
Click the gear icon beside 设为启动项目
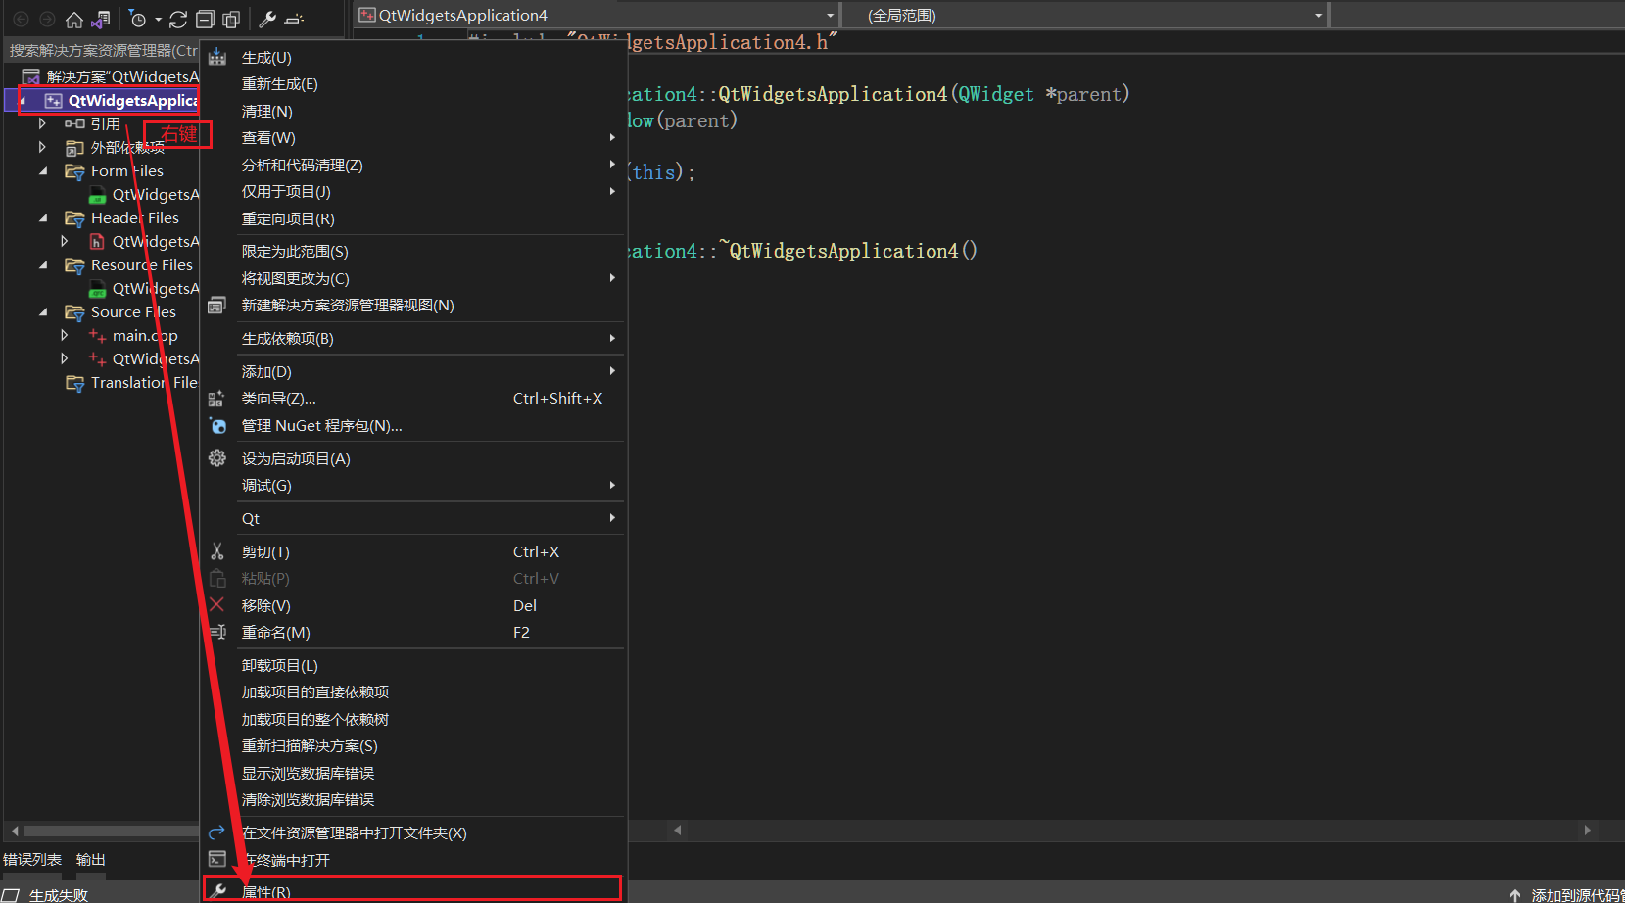[x=217, y=457]
